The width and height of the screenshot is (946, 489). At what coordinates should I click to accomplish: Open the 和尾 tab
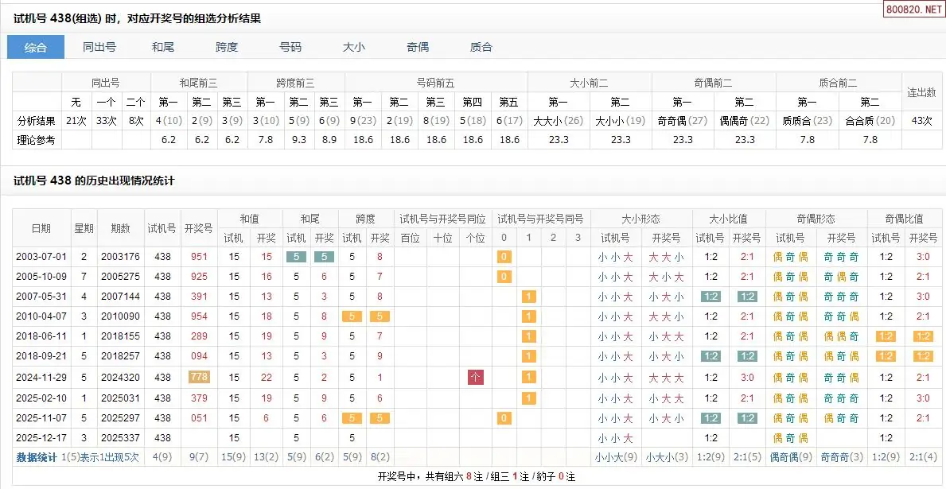pos(163,47)
